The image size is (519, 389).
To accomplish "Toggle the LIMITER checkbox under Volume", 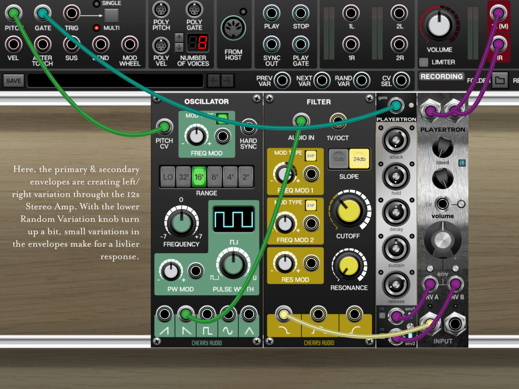I will (x=424, y=62).
